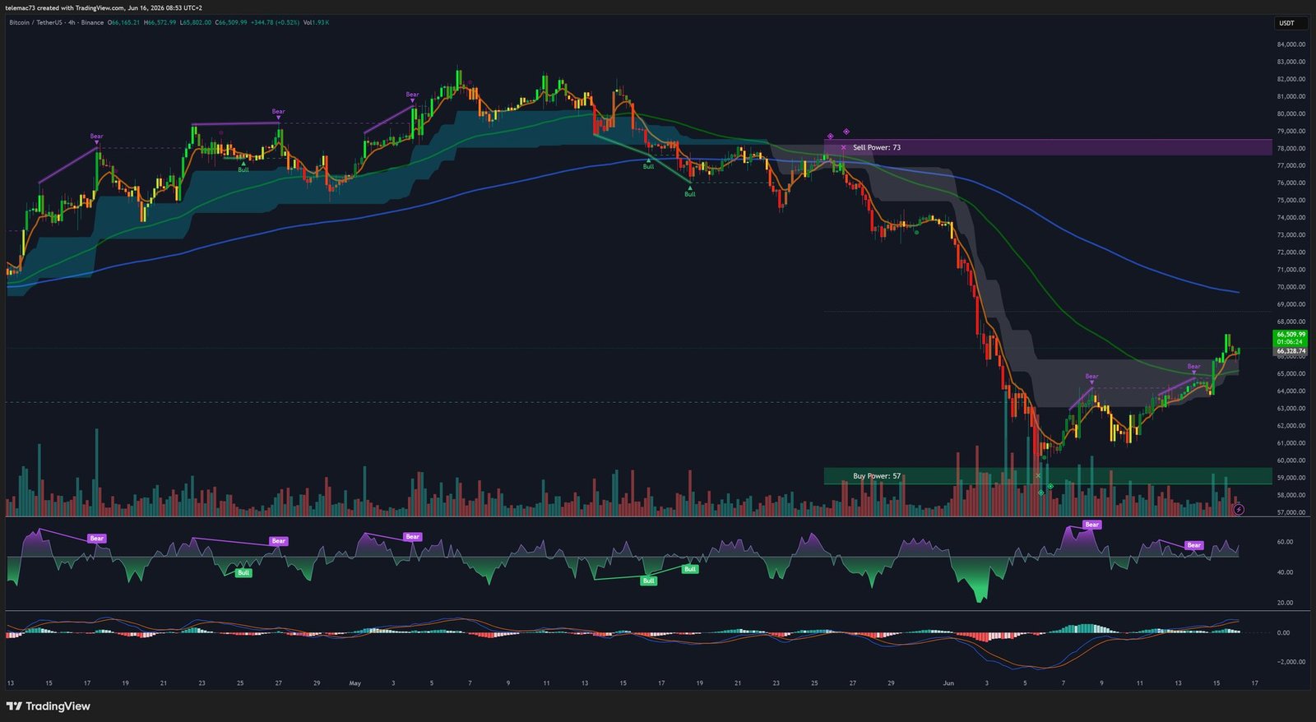Click the X marker beside Sell Power: 73

pyautogui.click(x=843, y=147)
